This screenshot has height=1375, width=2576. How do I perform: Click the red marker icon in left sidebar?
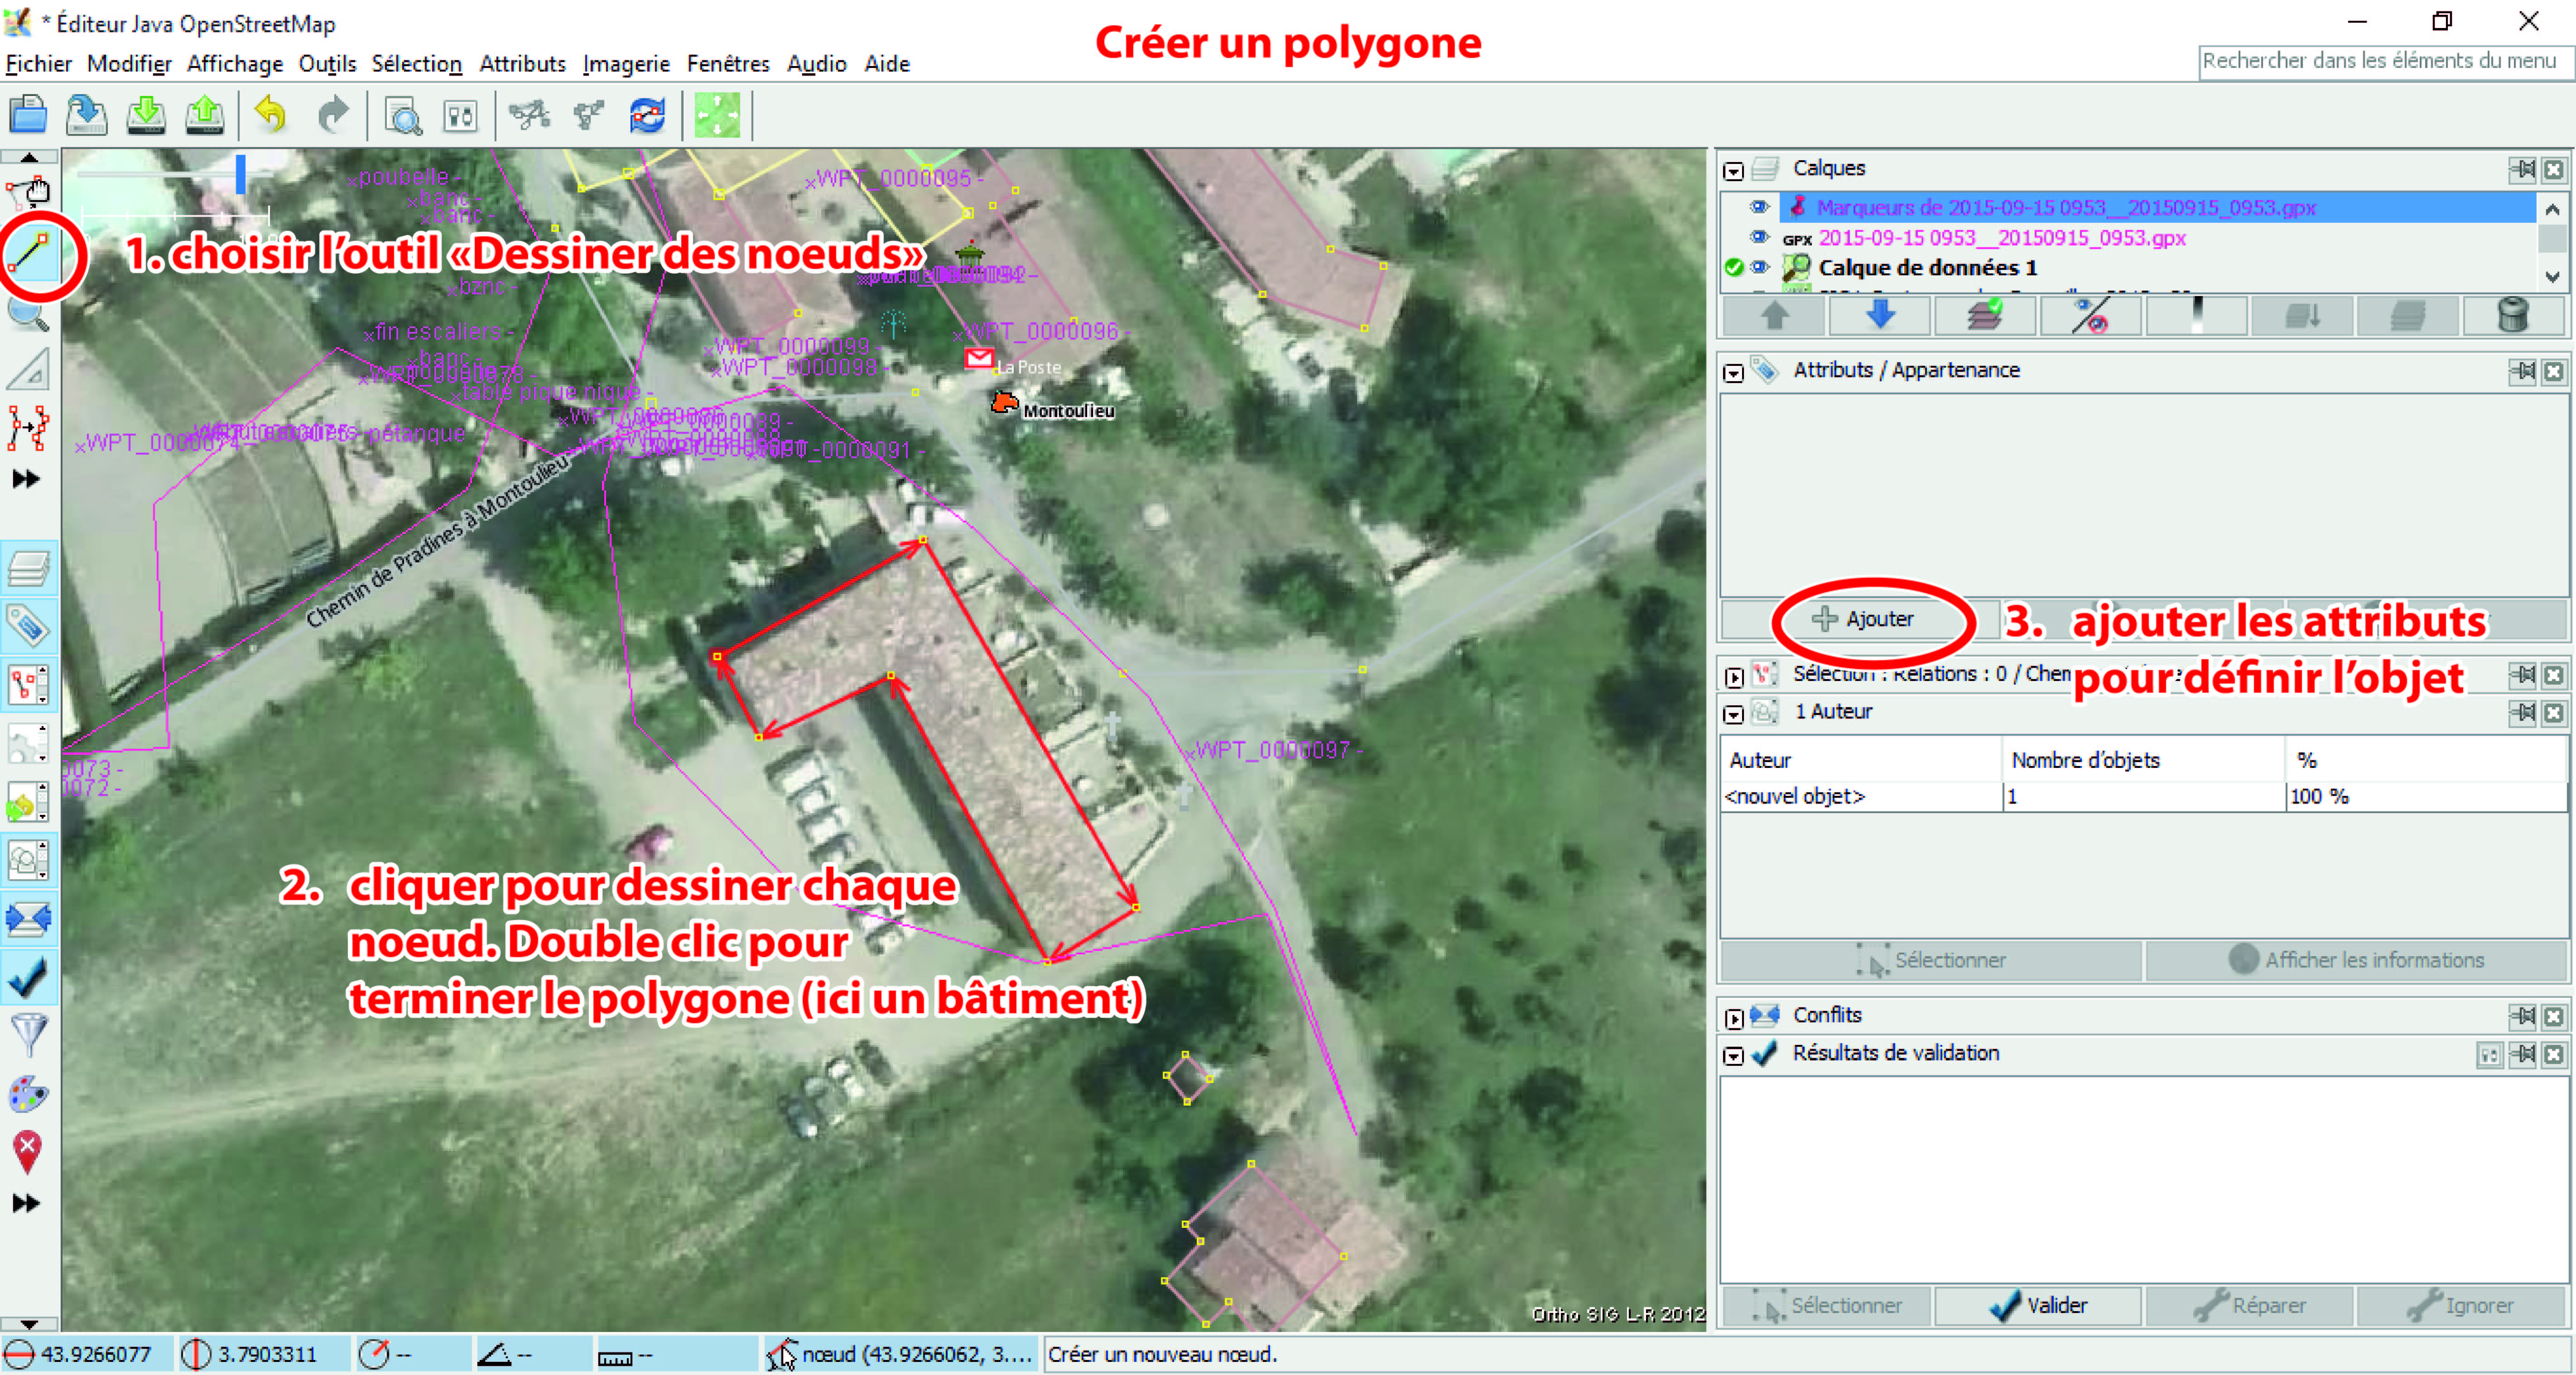click(x=29, y=1151)
